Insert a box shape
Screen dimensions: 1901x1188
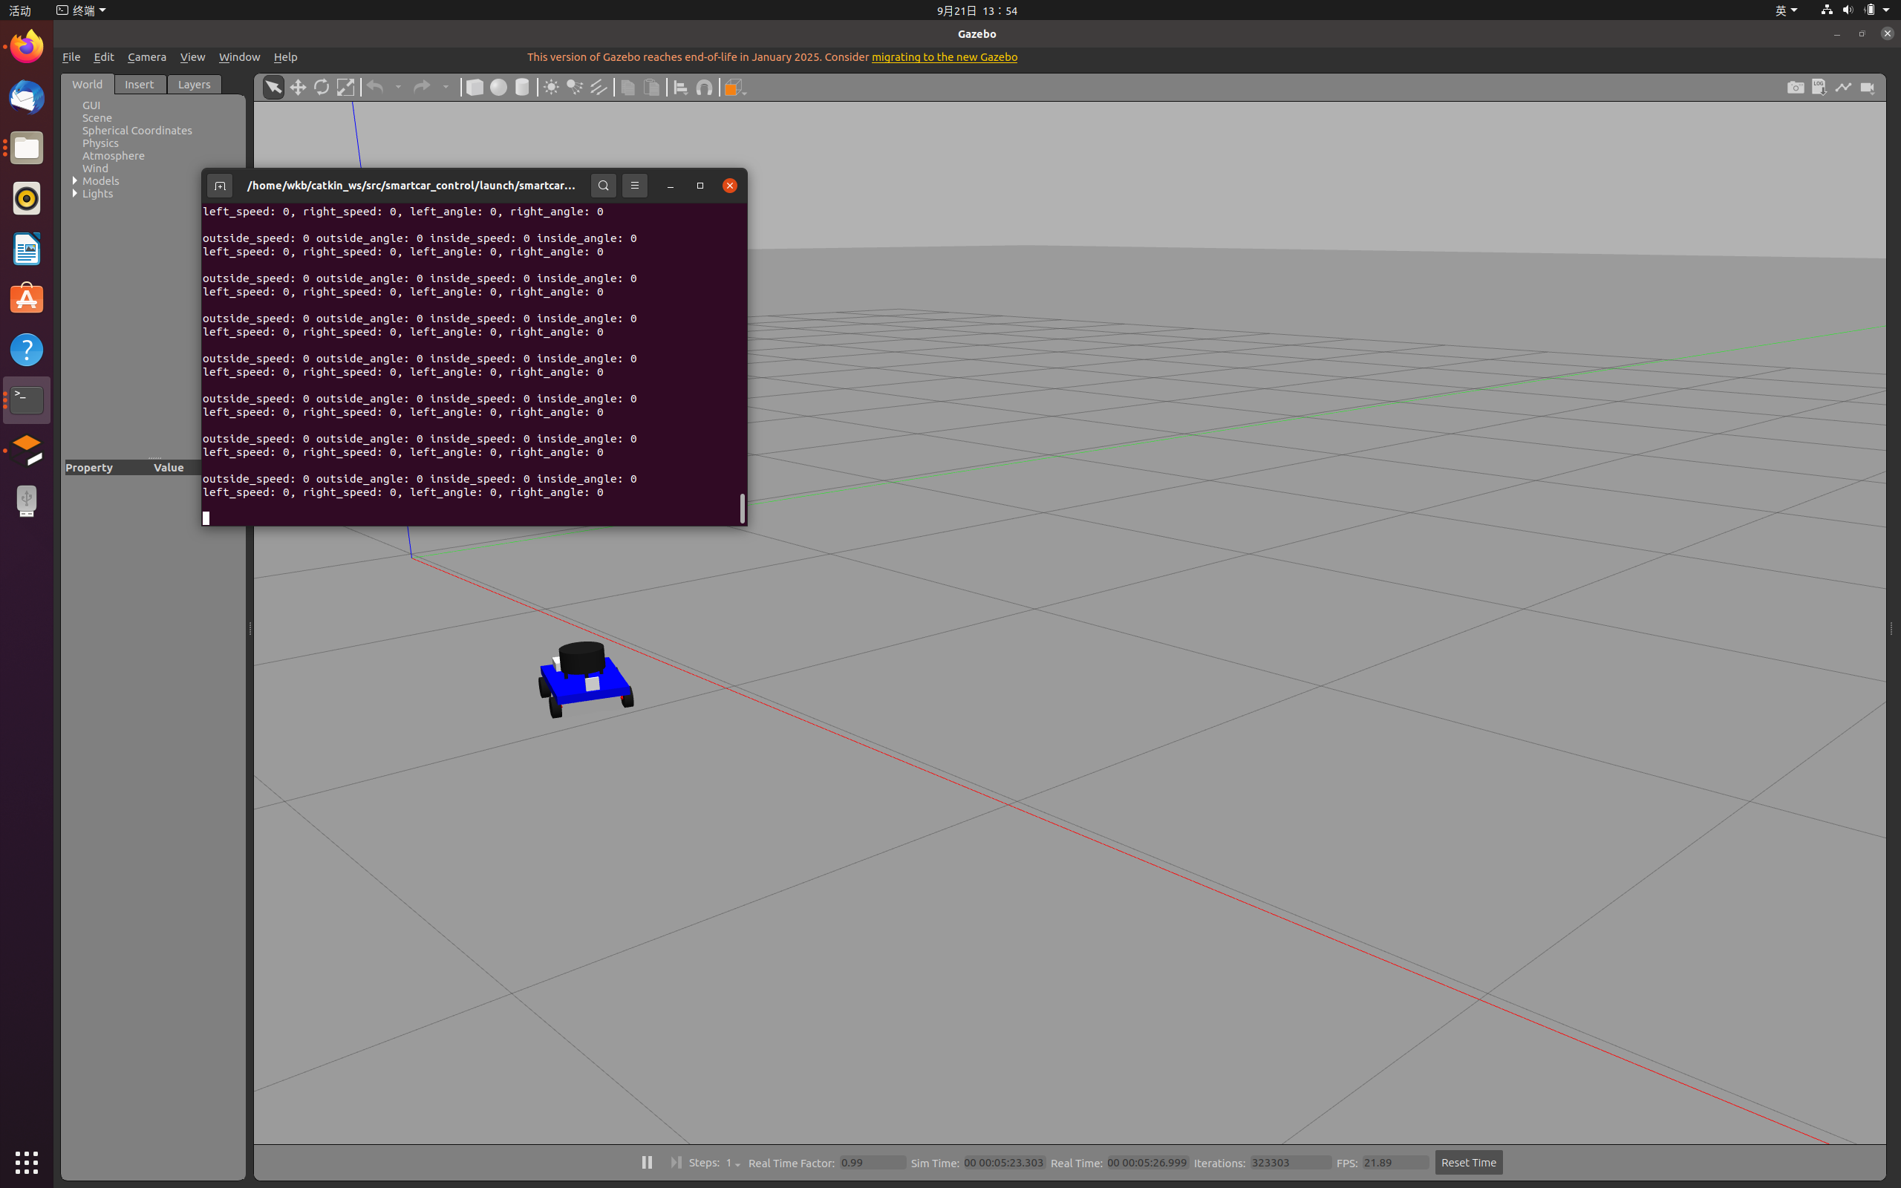pyautogui.click(x=475, y=87)
